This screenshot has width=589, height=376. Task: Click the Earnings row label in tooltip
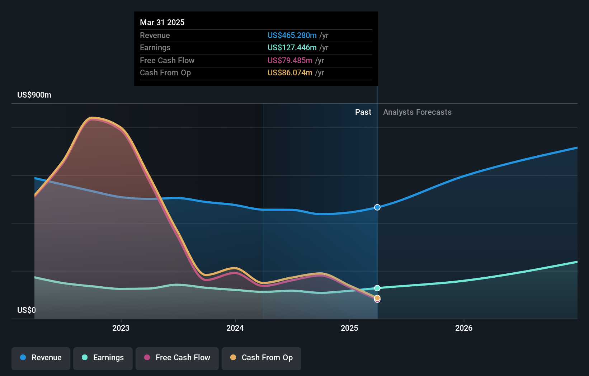tap(155, 47)
